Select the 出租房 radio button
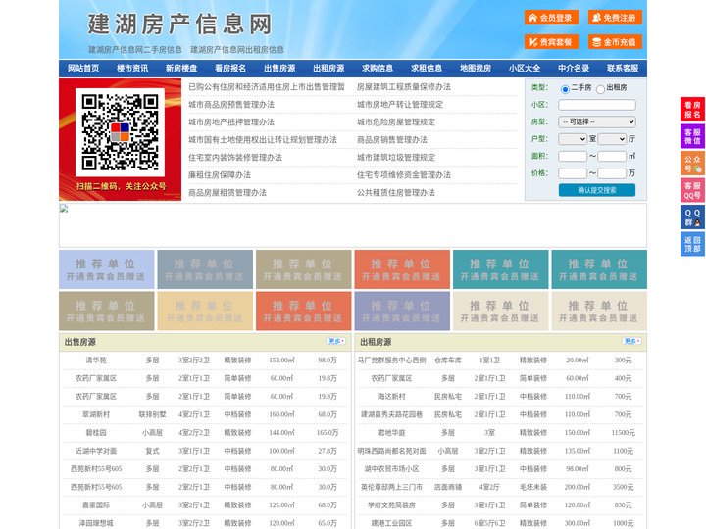Screen dimensions: 706x529 [x=600, y=89]
